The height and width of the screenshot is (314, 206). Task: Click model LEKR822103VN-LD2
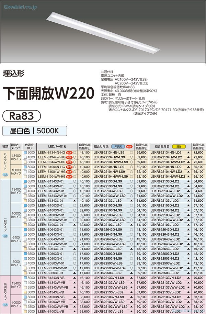[x=166, y=297]
